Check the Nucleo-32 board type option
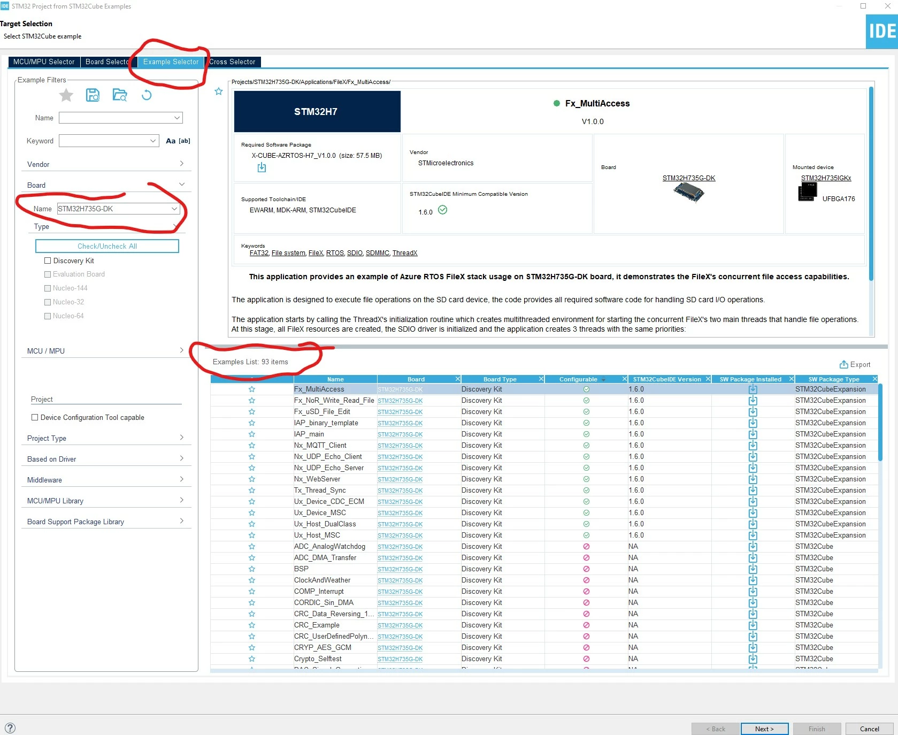The width and height of the screenshot is (898, 735). coord(48,302)
